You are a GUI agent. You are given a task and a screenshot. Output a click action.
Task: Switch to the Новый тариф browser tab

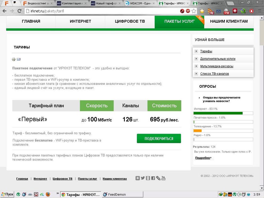105,3
